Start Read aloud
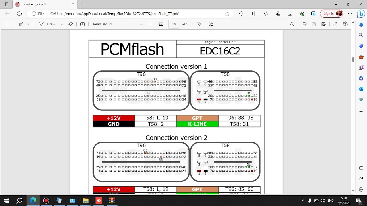 [x=102, y=24]
